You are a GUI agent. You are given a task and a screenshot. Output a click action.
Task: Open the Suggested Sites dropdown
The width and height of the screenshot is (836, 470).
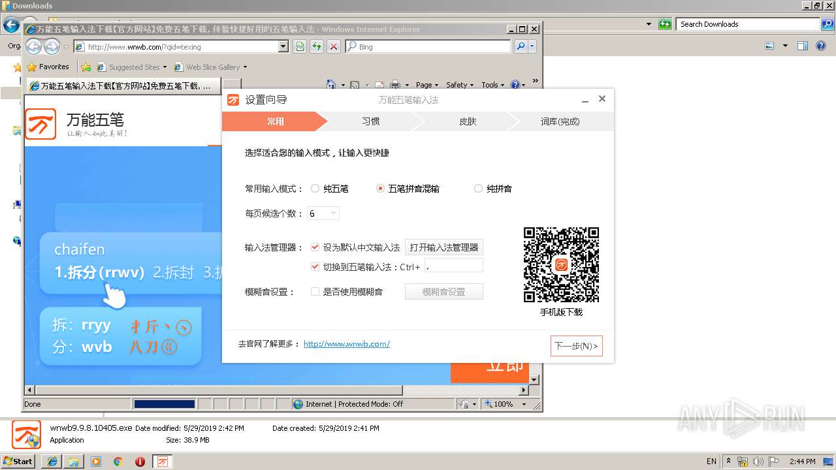(x=165, y=67)
